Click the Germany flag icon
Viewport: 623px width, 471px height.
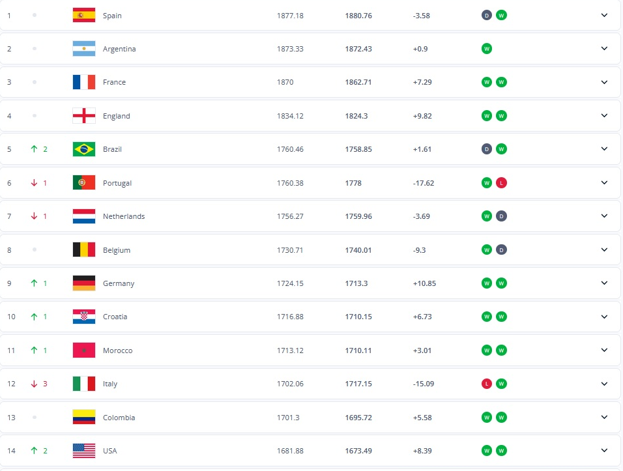pyautogui.click(x=84, y=283)
